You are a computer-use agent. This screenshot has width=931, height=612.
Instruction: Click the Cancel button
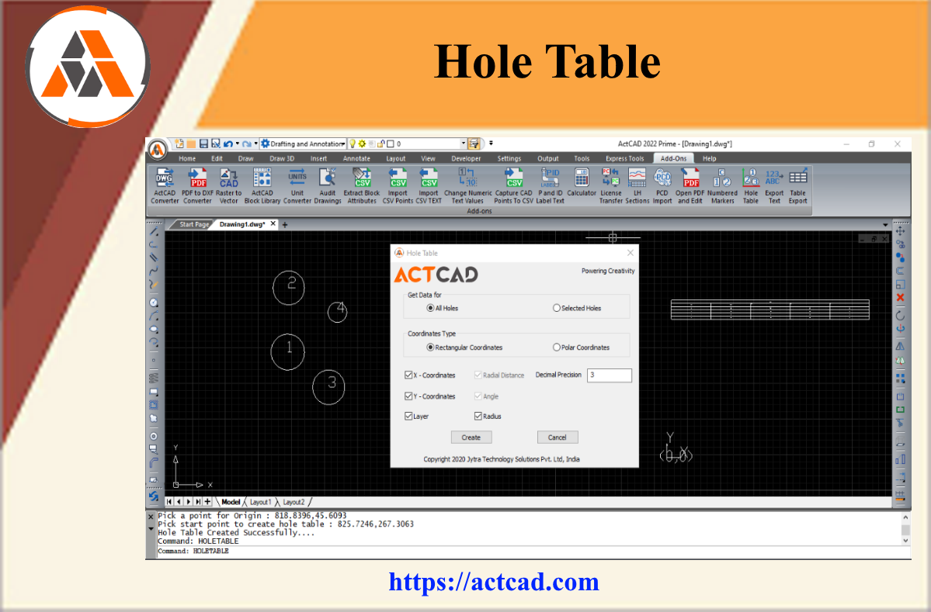557,437
